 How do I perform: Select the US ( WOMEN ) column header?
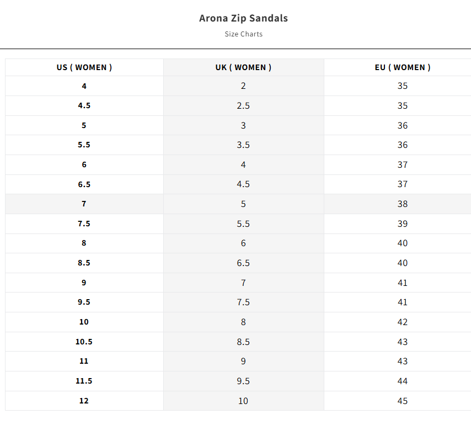tap(84, 67)
